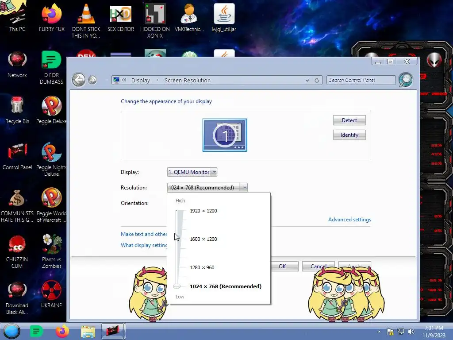Confirm with the OK button

(283, 266)
